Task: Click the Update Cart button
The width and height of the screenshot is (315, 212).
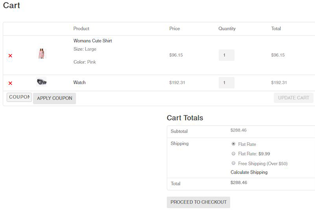Action: (x=293, y=98)
